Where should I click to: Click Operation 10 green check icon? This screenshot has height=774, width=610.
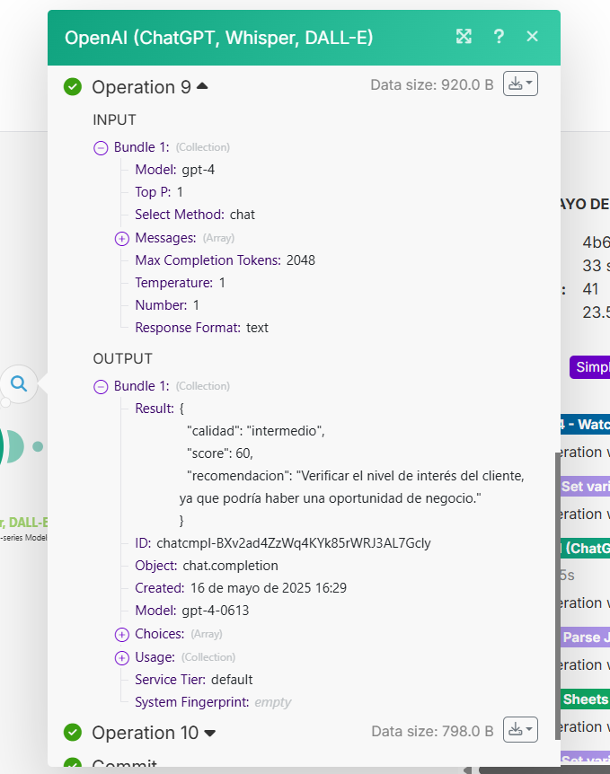click(73, 733)
